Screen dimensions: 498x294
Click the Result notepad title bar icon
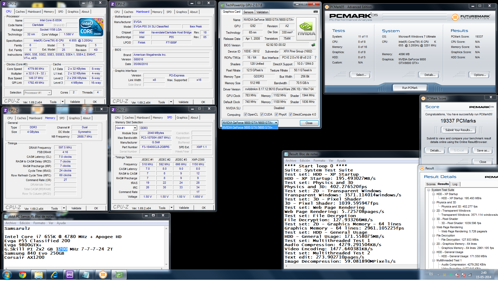286,154
